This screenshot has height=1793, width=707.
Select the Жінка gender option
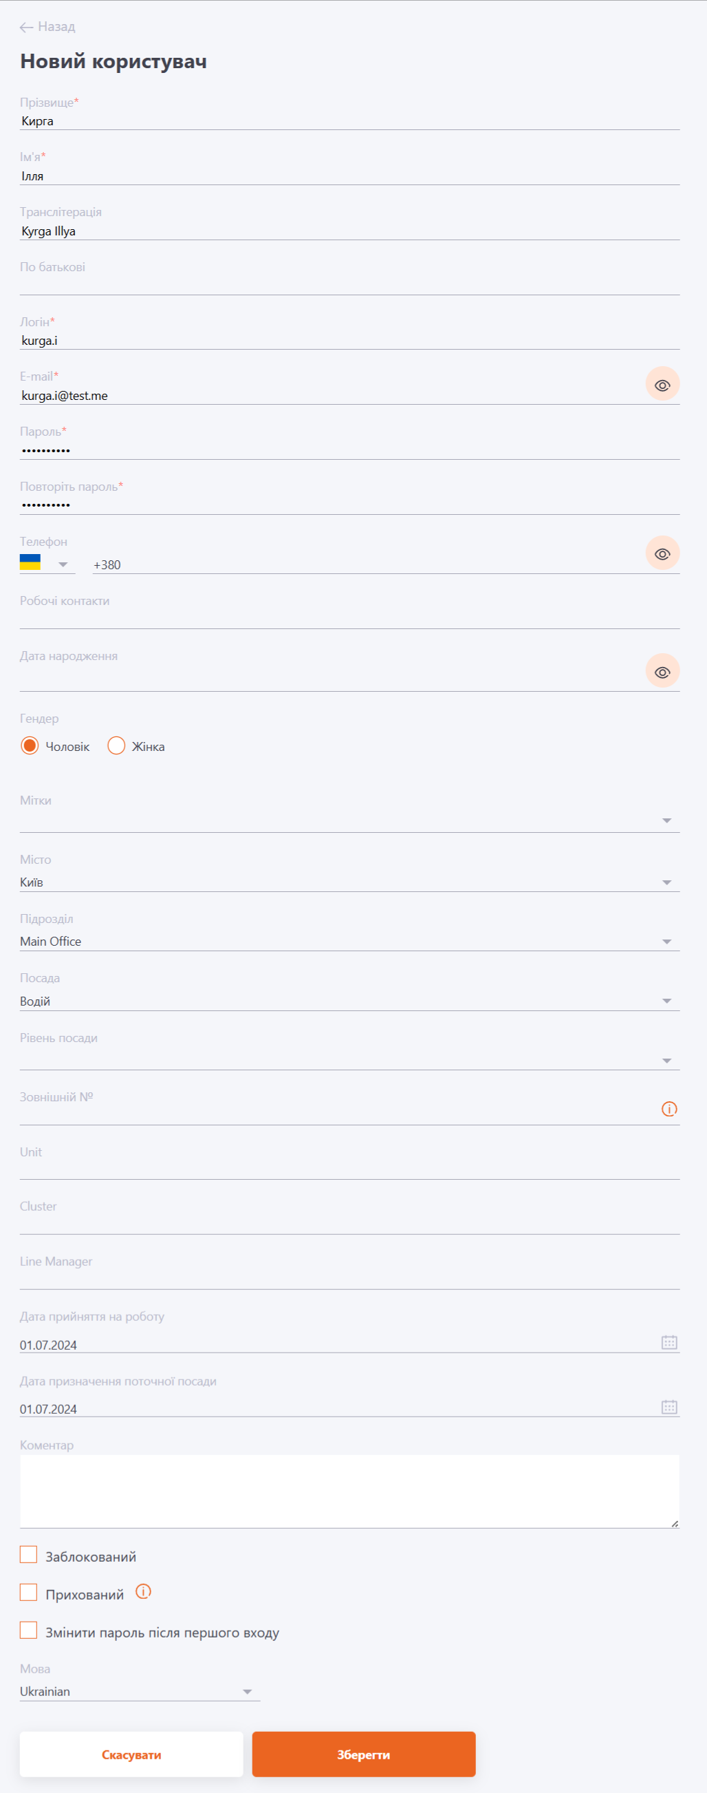coord(116,745)
